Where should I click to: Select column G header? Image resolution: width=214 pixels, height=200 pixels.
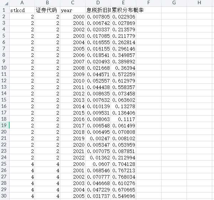[x=174, y=2]
